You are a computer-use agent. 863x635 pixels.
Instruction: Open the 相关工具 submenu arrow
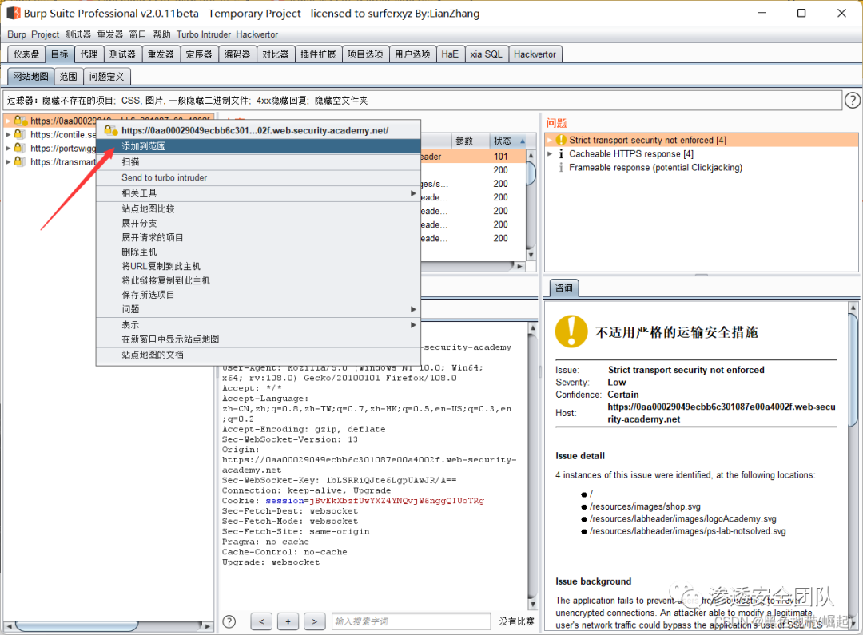pos(413,193)
